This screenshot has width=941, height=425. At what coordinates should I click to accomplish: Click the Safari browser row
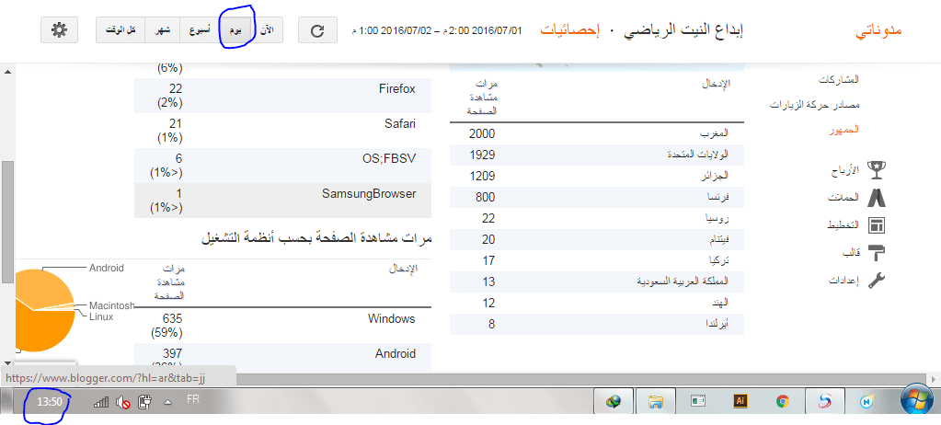283,131
